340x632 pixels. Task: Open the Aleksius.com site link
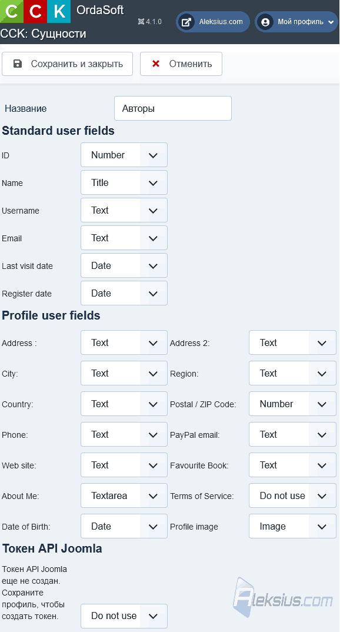[213, 22]
